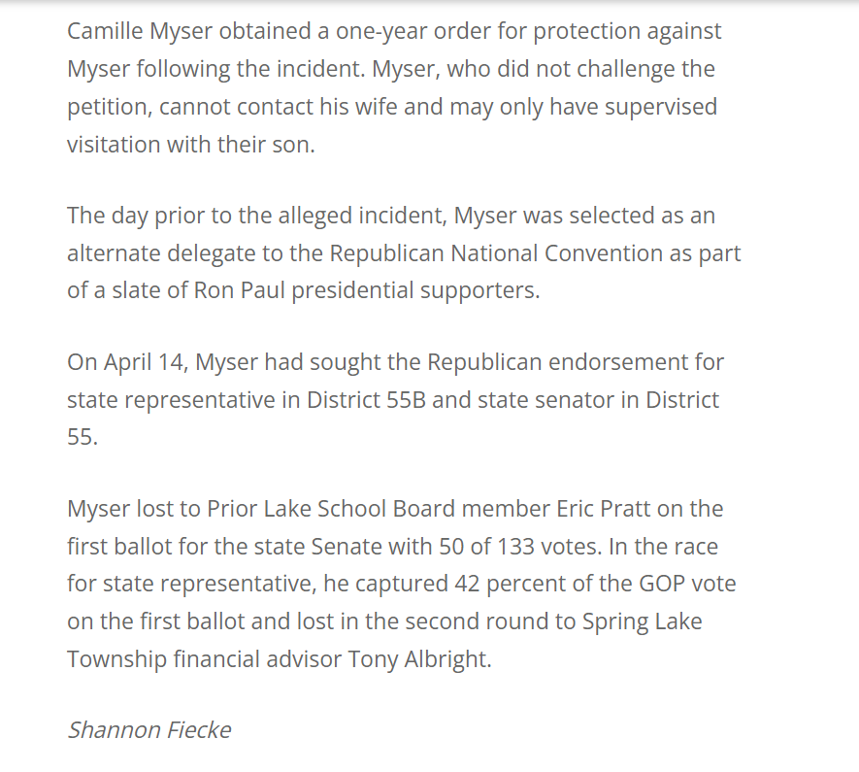The height and width of the screenshot is (772, 859).
Task: Click the phrase 'Prior Lake School Board'
Action: pos(331,509)
